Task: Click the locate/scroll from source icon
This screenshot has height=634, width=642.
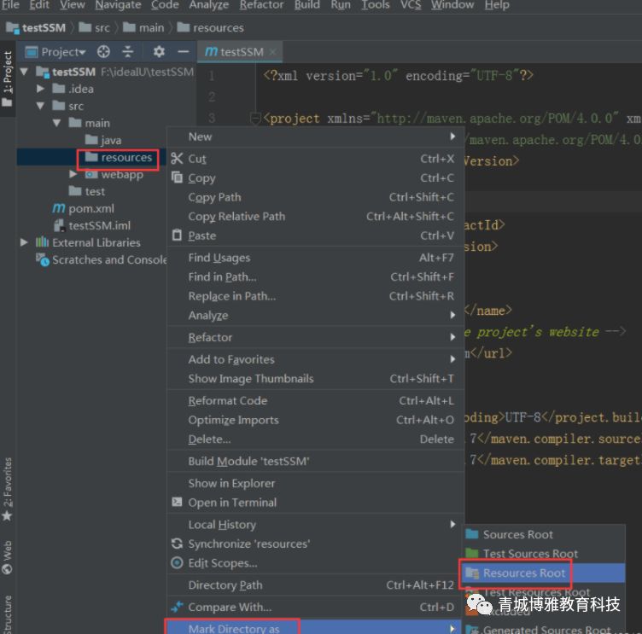Action: pyautogui.click(x=103, y=52)
